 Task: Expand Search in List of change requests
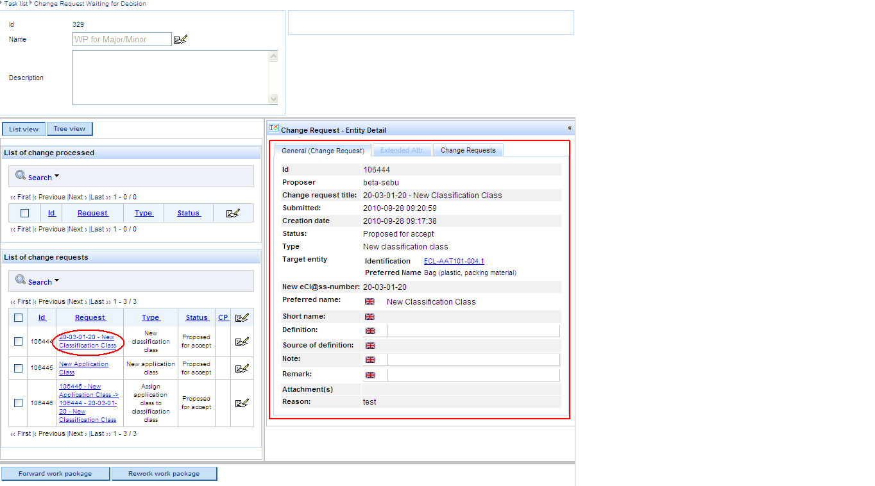40,282
